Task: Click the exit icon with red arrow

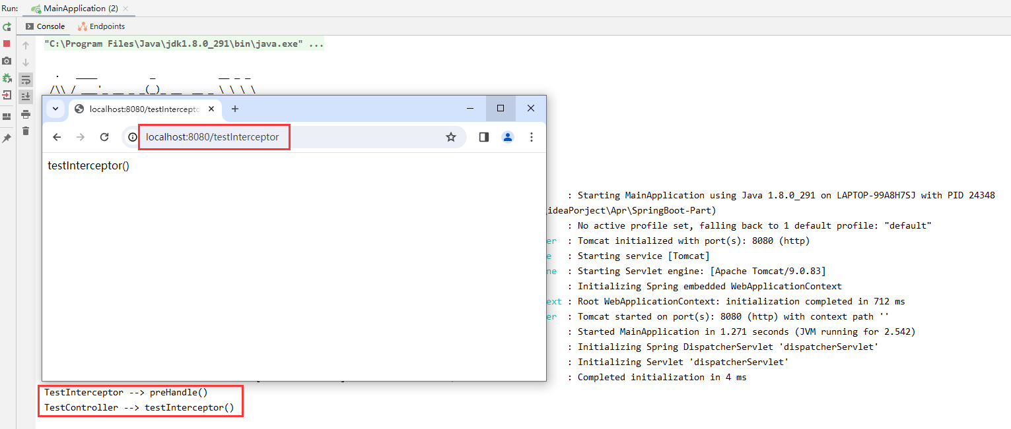Action: coord(7,95)
